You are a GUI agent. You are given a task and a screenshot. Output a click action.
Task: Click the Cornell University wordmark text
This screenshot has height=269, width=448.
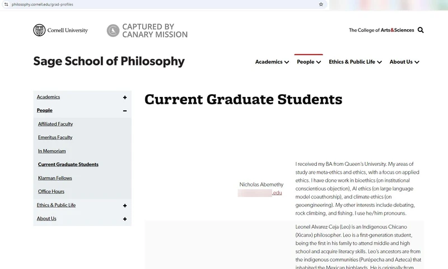(67, 30)
